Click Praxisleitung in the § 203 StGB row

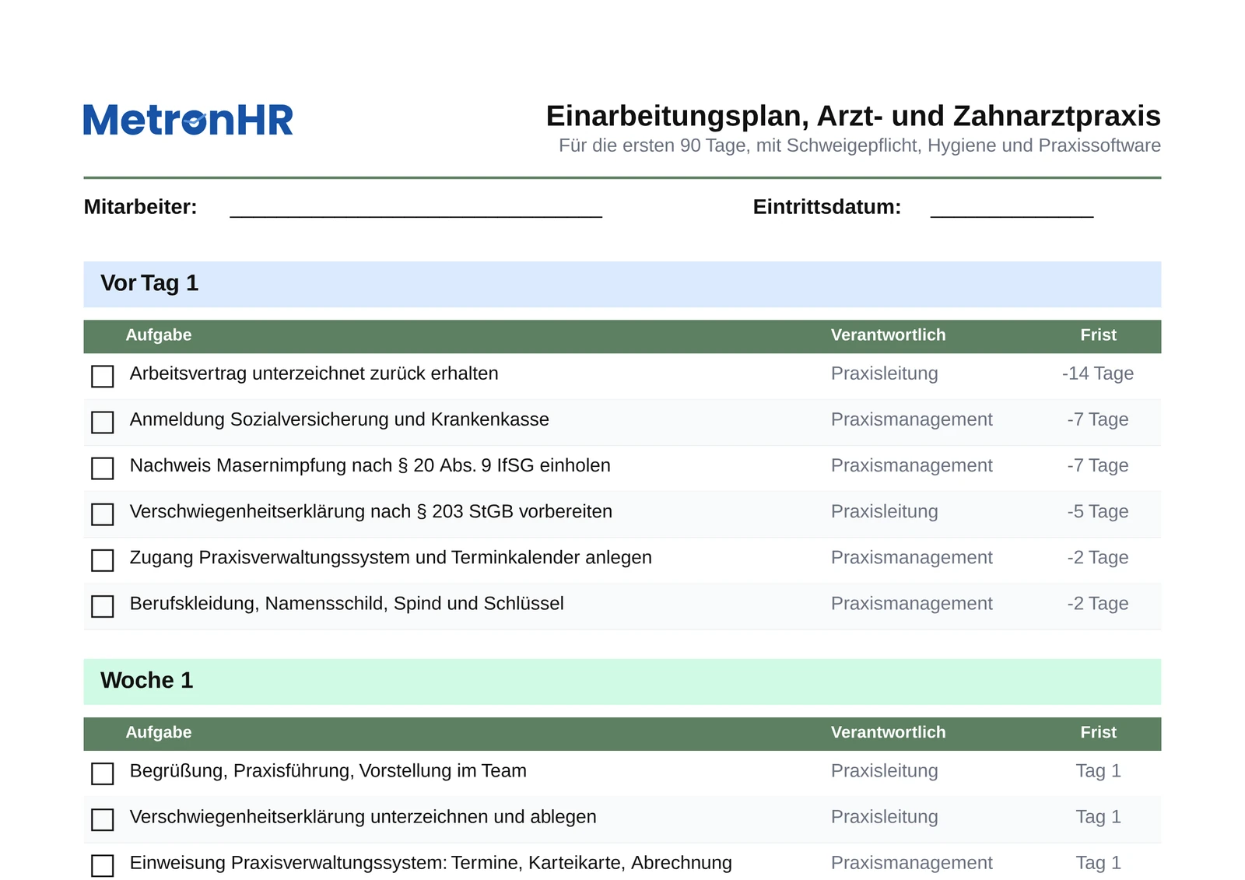point(884,512)
